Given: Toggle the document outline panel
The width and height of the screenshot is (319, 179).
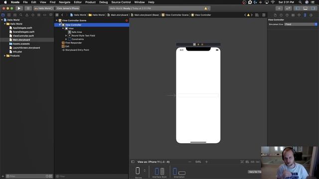Looking at the screenshot, I should click(133, 162).
